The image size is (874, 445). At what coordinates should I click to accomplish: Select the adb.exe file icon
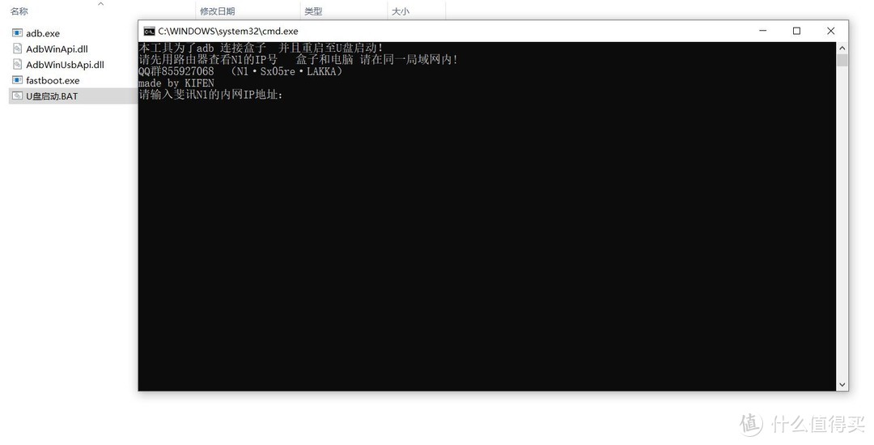point(17,33)
